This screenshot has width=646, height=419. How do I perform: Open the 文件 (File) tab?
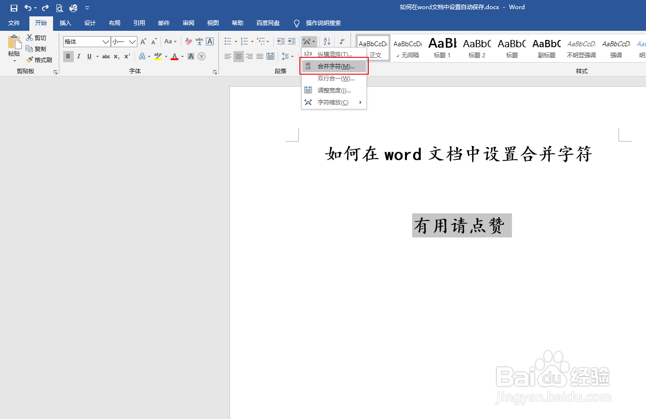(x=14, y=23)
